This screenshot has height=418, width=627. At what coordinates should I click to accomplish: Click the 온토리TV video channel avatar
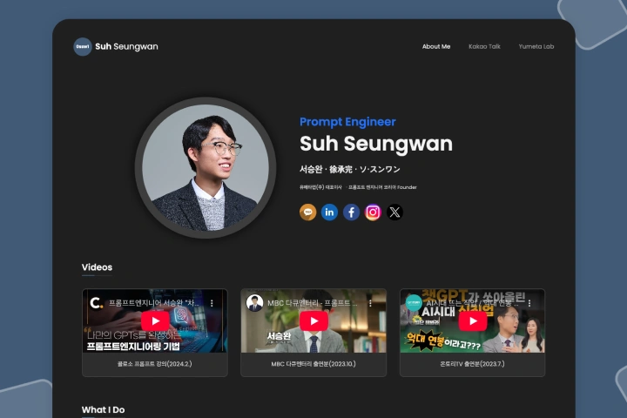(x=414, y=303)
